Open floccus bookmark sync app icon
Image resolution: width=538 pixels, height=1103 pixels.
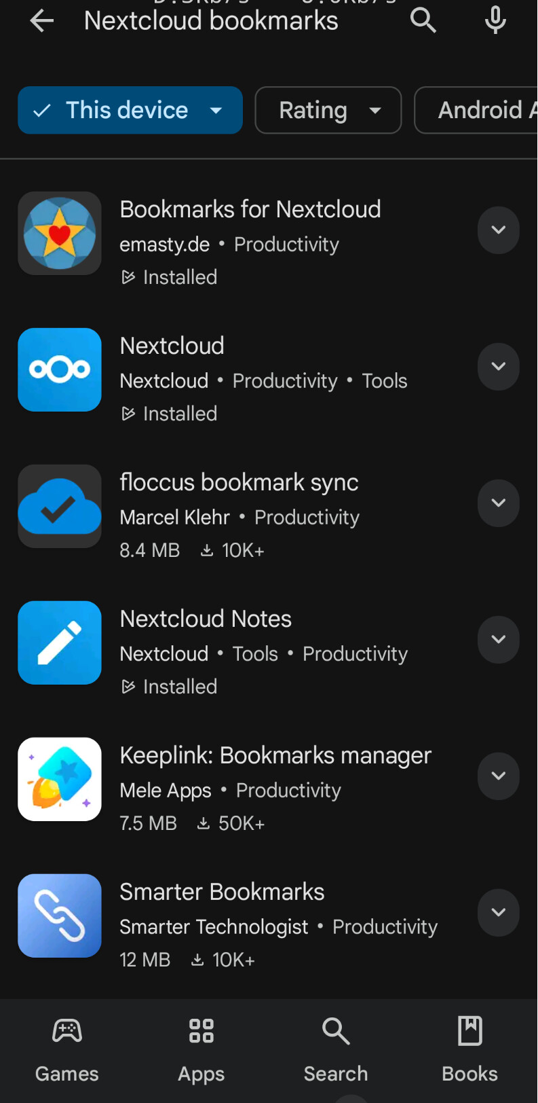point(60,506)
